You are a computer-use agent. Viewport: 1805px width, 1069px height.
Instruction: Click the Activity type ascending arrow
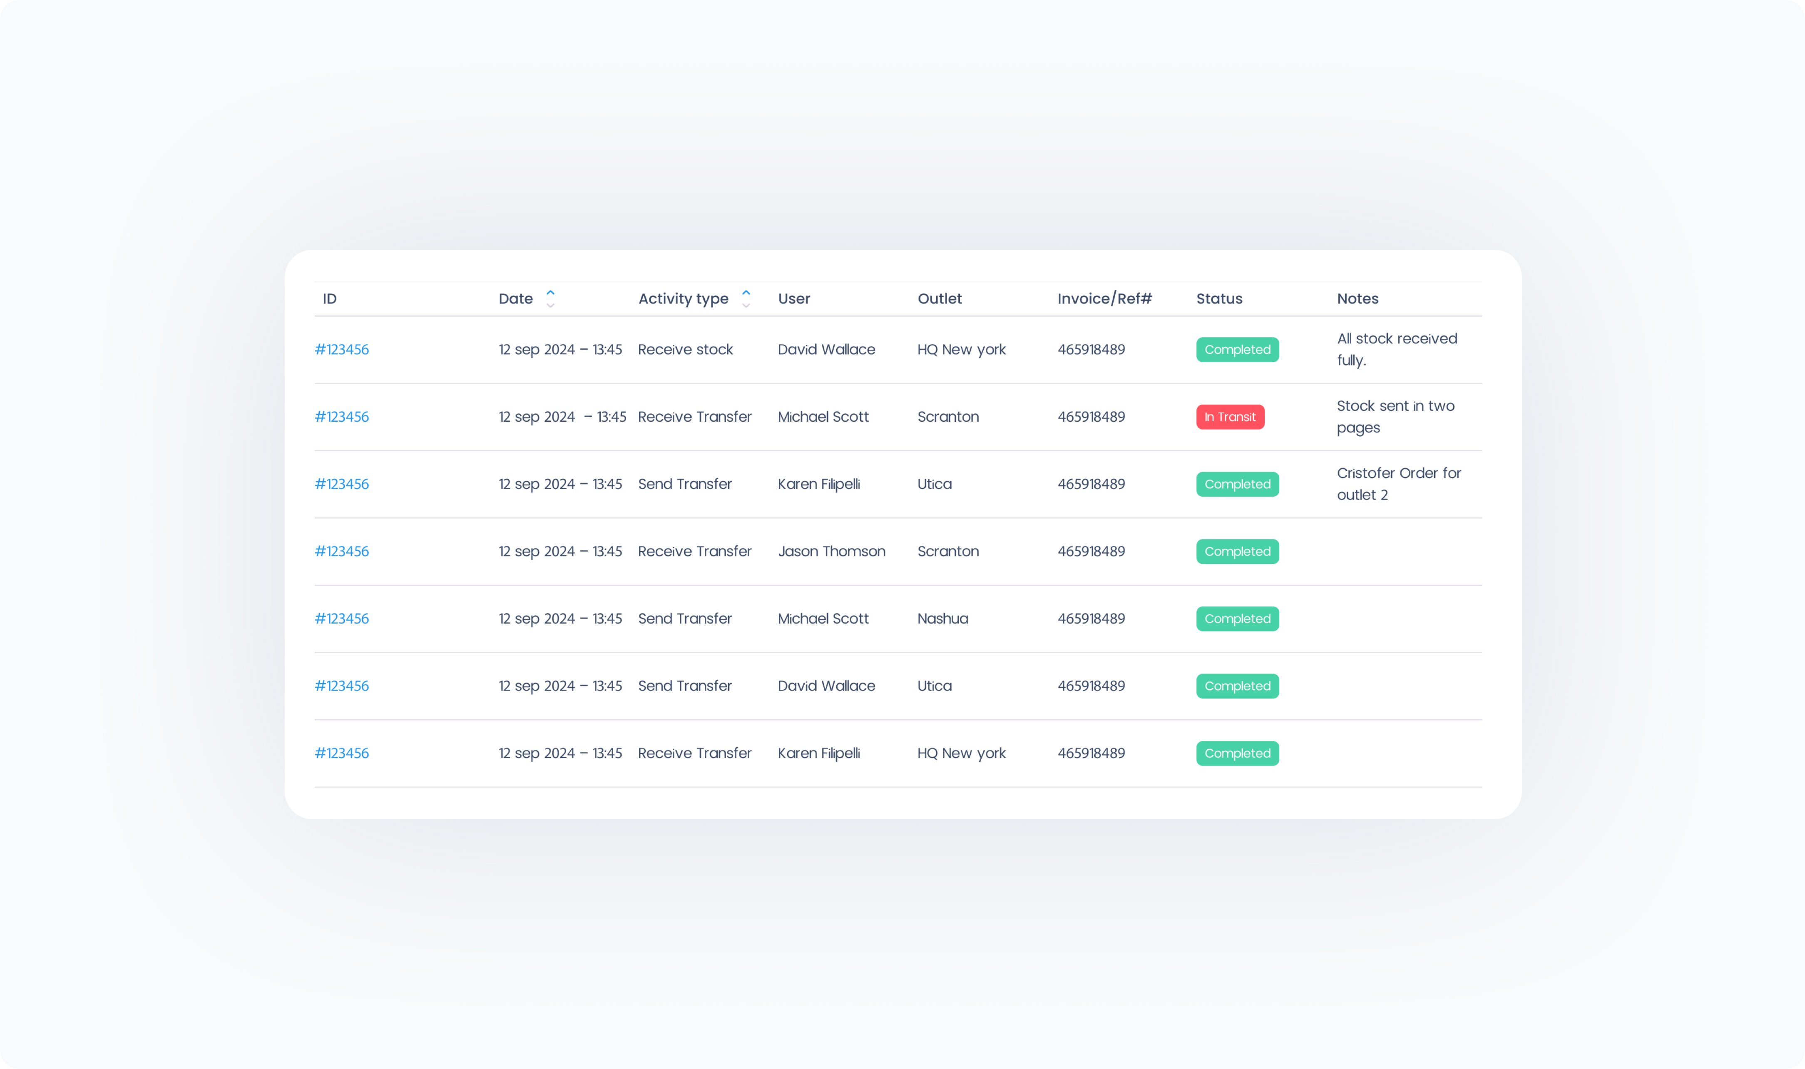pyautogui.click(x=746, y=292)
